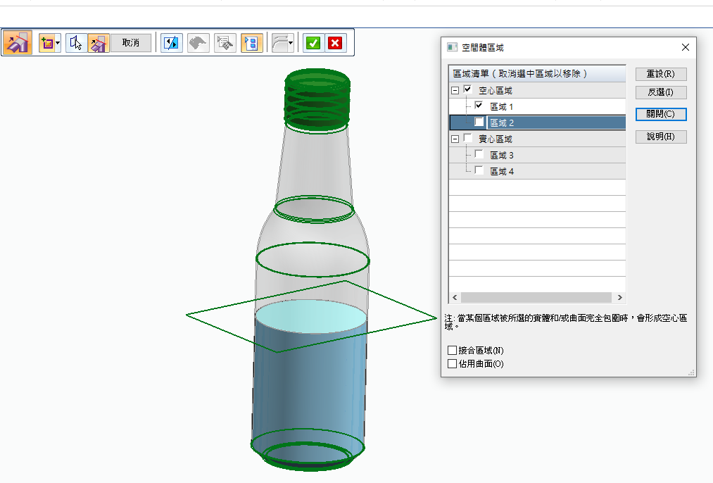Click the 重設(R) reset button
The height and width of the screenshot is (483, 713).
pos(660,74)
